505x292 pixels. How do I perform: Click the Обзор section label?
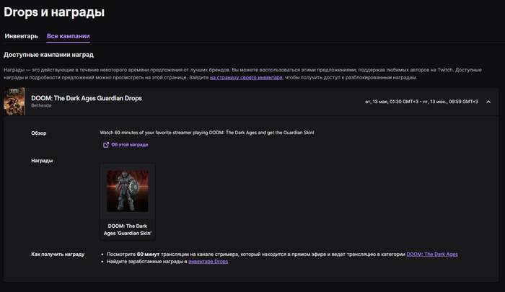39,133
